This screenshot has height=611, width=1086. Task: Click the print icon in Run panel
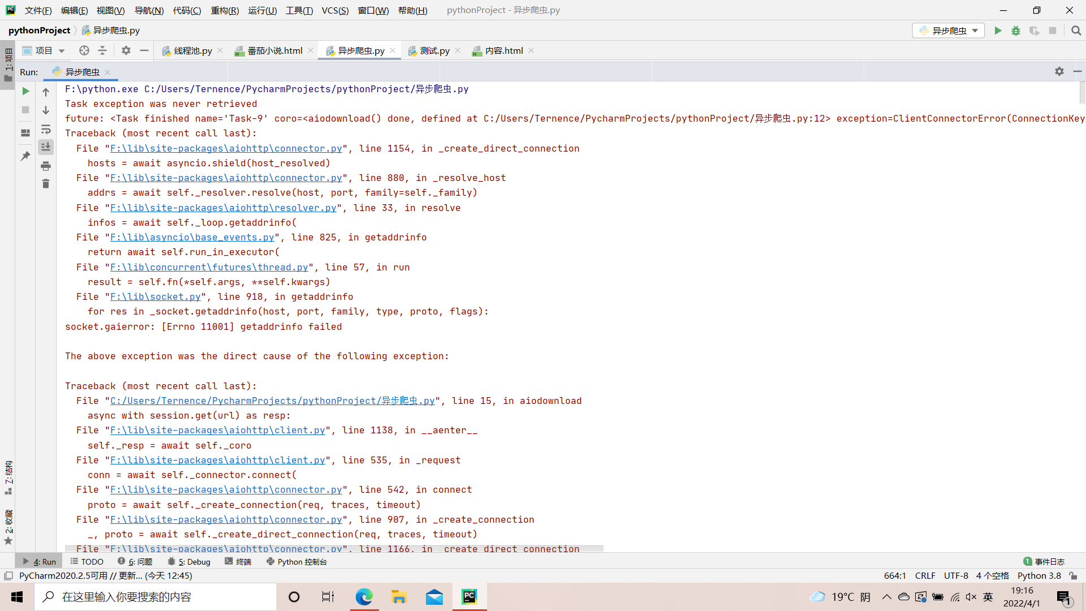(46, 166)
